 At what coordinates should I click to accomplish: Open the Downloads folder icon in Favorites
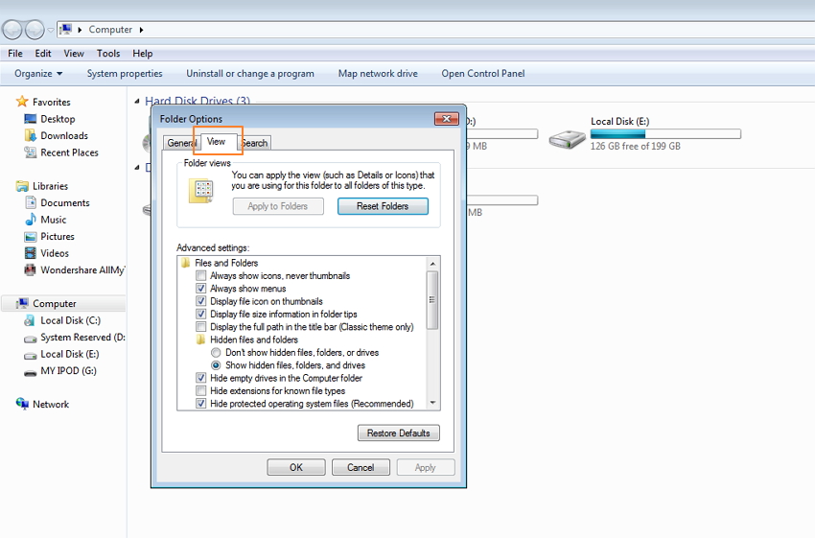click(31, 136)
